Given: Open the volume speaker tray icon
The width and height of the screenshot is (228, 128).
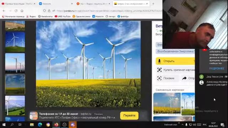Looking at the screenshot, I should [195, 125].
